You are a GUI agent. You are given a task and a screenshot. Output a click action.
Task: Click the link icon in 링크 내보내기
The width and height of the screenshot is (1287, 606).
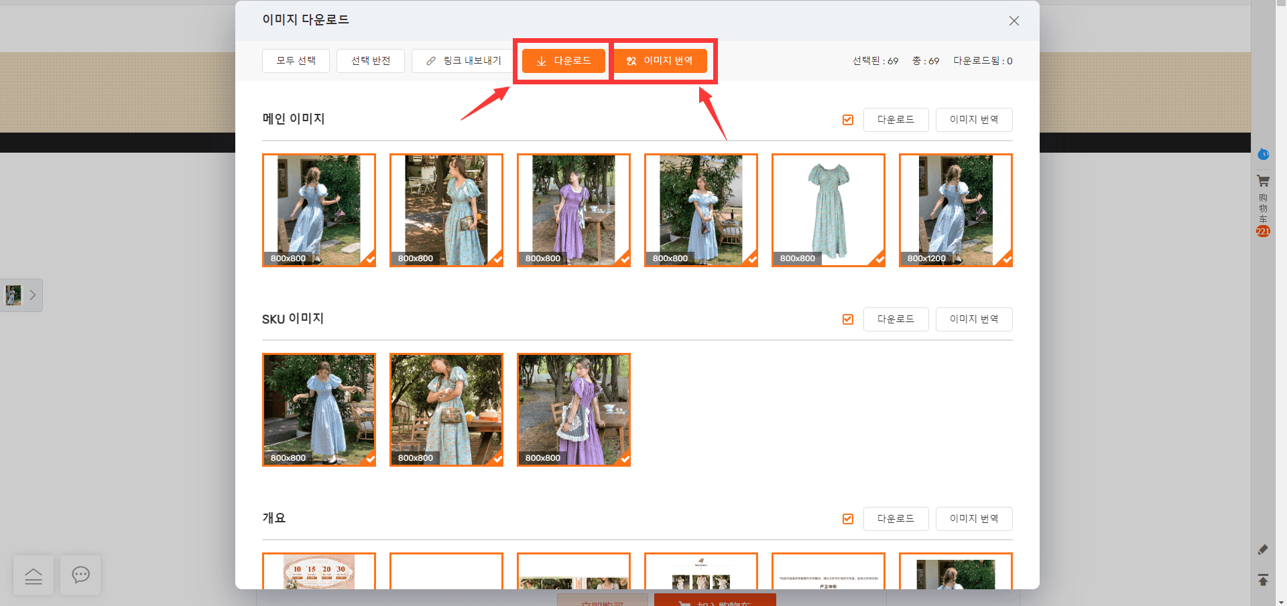coord(431,62)
